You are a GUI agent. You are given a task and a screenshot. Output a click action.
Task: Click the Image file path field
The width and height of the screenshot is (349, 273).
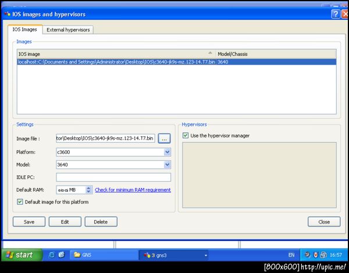(x=105, y=139)
